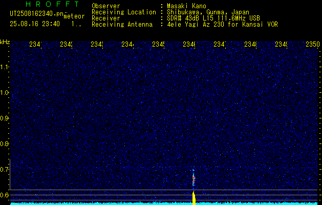Click the 2341 time axis label
Viewport: 322px width, 205px height.
pos(35,44)
